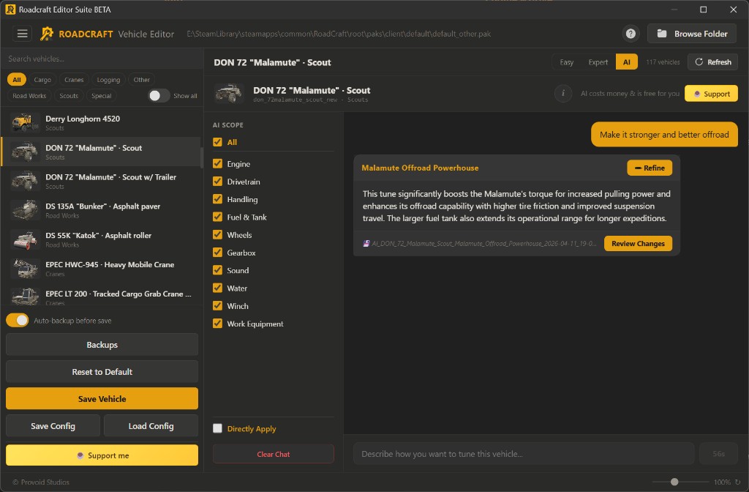
Task: Maximize the Roadcraft Editor window
Action: (703, 10)
